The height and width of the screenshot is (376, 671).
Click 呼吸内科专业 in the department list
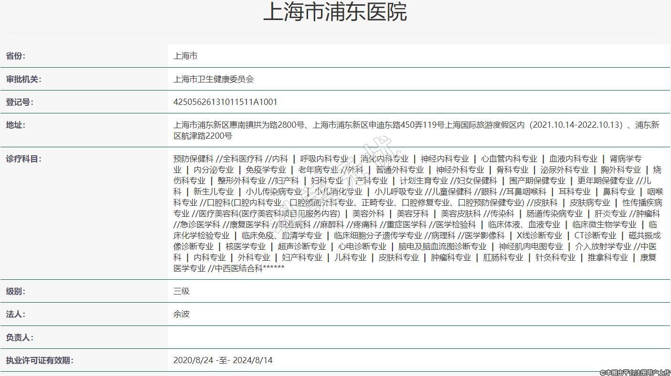[324, 159]
